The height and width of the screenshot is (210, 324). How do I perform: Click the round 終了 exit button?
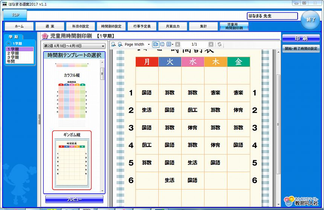tap(310, 20)
